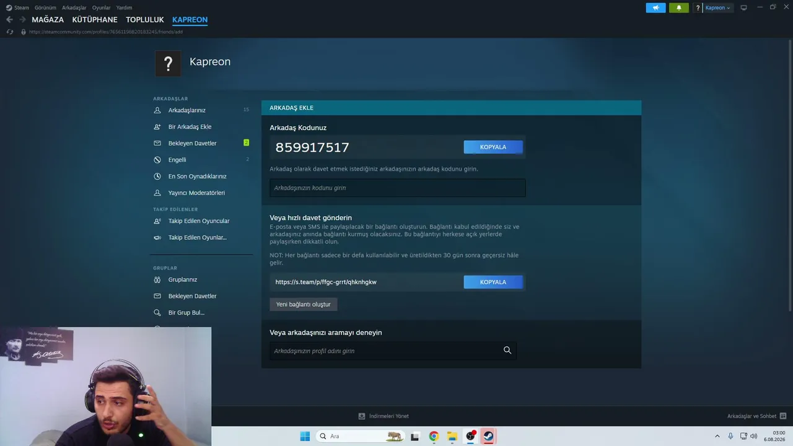Open the Arkadaşlar menu

click(x=74, y=8)
